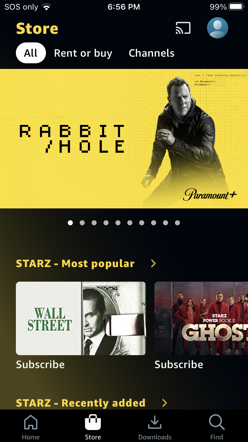
Task: Jump to the second carousel page dot
Action: pyautogui.click(x=82, y=223)
